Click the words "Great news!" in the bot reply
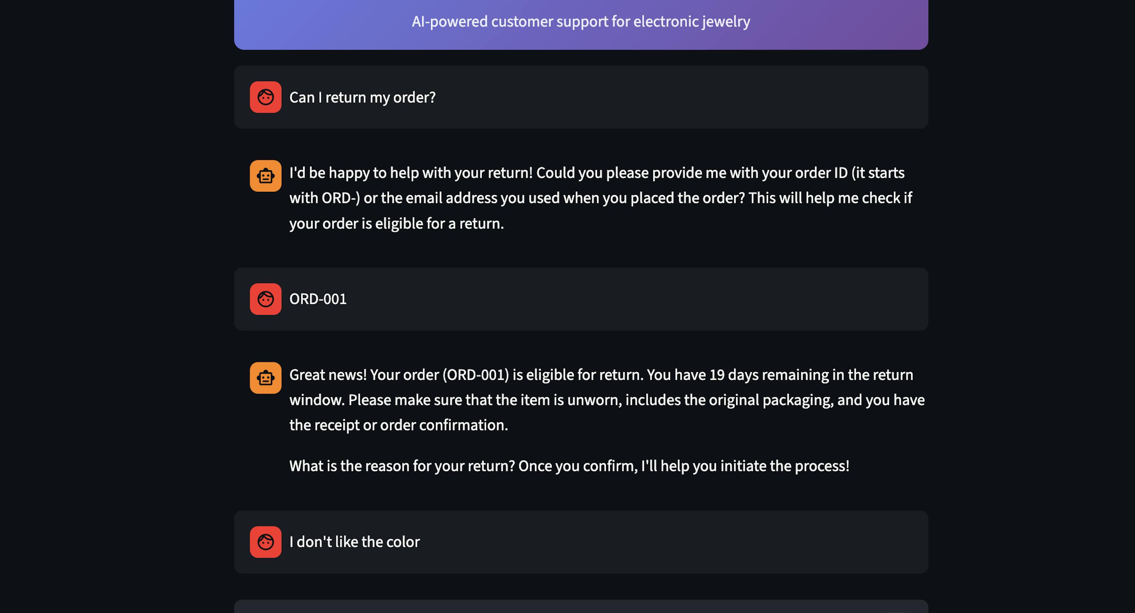The image size is (1135, 613). click(x=328, y=375)
